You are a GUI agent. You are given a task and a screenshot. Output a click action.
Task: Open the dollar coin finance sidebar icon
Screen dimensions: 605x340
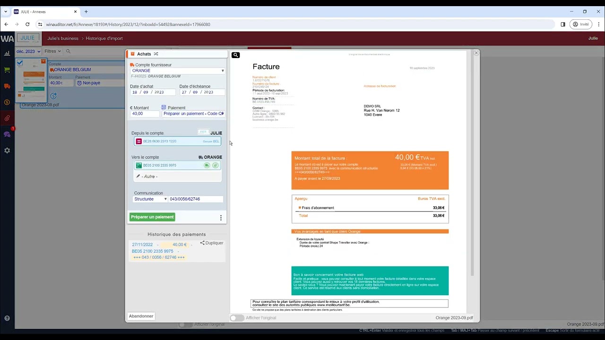tap(7, 102)
